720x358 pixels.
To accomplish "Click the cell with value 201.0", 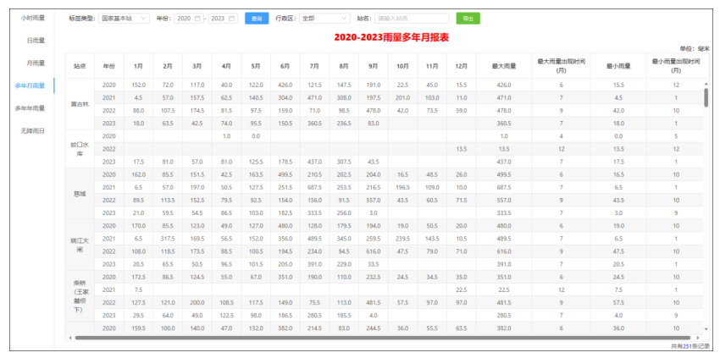I will (402, 98).
